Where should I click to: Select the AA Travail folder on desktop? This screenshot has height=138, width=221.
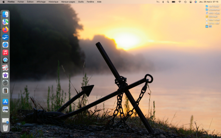[x=212, y=6]
